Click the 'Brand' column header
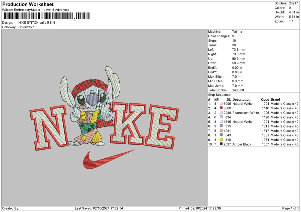301x212 pixels. click(x=275, y=99)
